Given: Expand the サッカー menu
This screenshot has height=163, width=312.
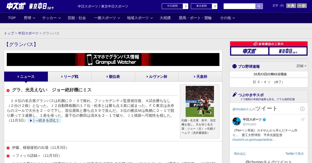Looking at the screenshot, I should click(x=51, y=18).
